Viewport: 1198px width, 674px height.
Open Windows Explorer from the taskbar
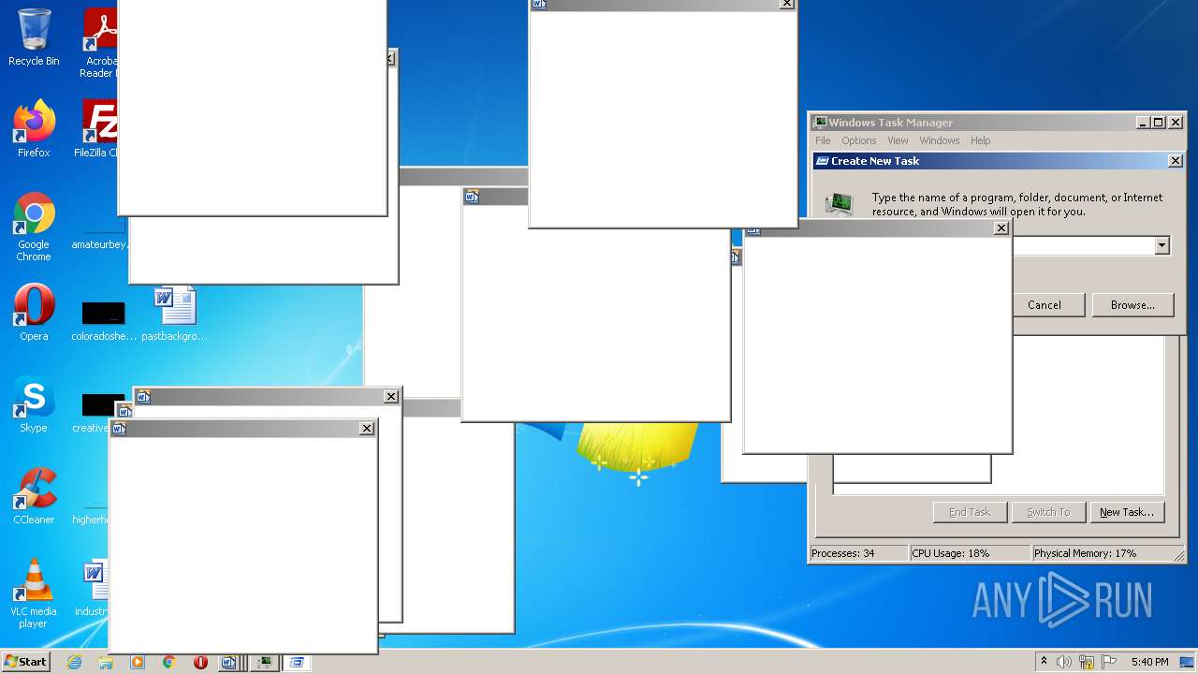tap(106, 662)
